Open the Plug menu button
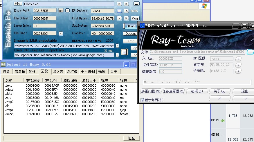 [x=135, y=18]
